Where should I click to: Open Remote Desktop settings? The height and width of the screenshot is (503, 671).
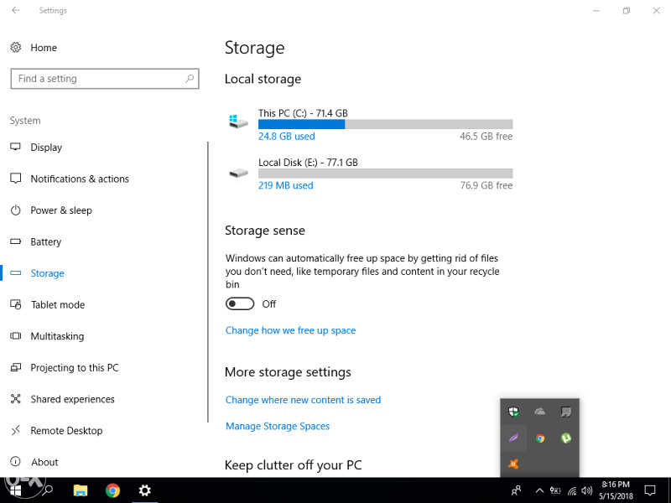[x=66, y=430]
